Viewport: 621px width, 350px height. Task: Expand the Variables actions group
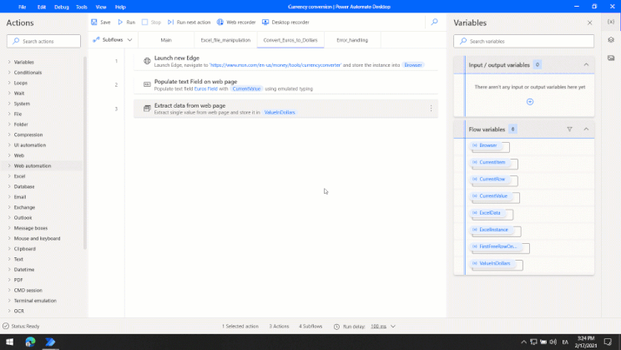9,62
